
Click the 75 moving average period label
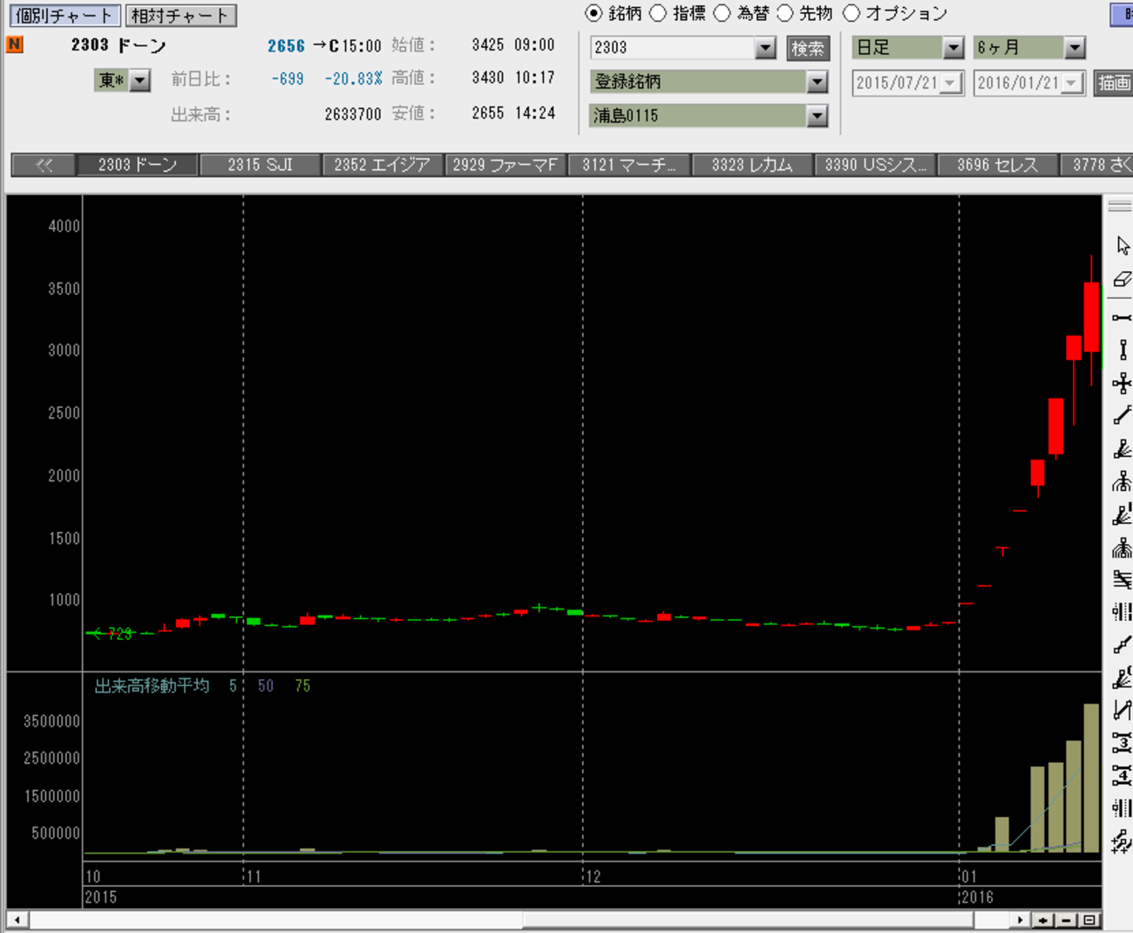coord(302,686)
